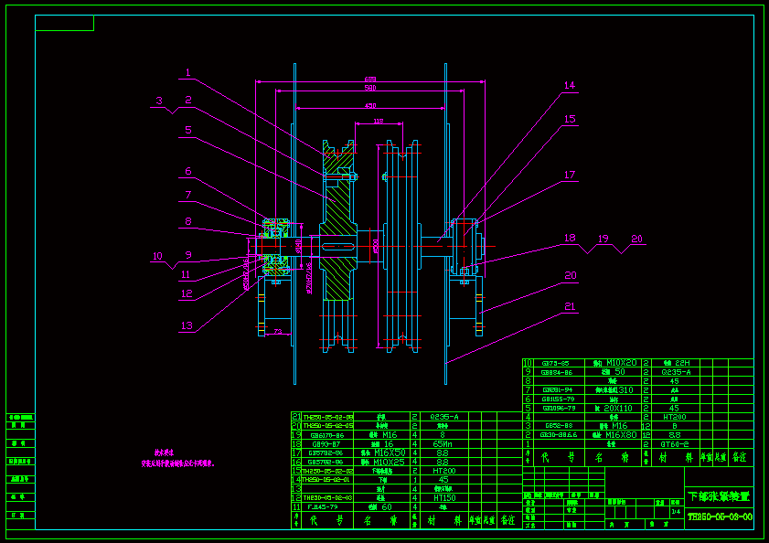The image size is (769, 543).
Task: Select the 118 dimension text
Action: (379, 121)
